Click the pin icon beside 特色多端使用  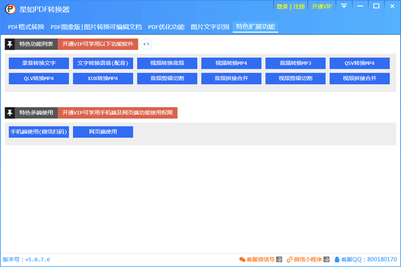click(10, 113)
